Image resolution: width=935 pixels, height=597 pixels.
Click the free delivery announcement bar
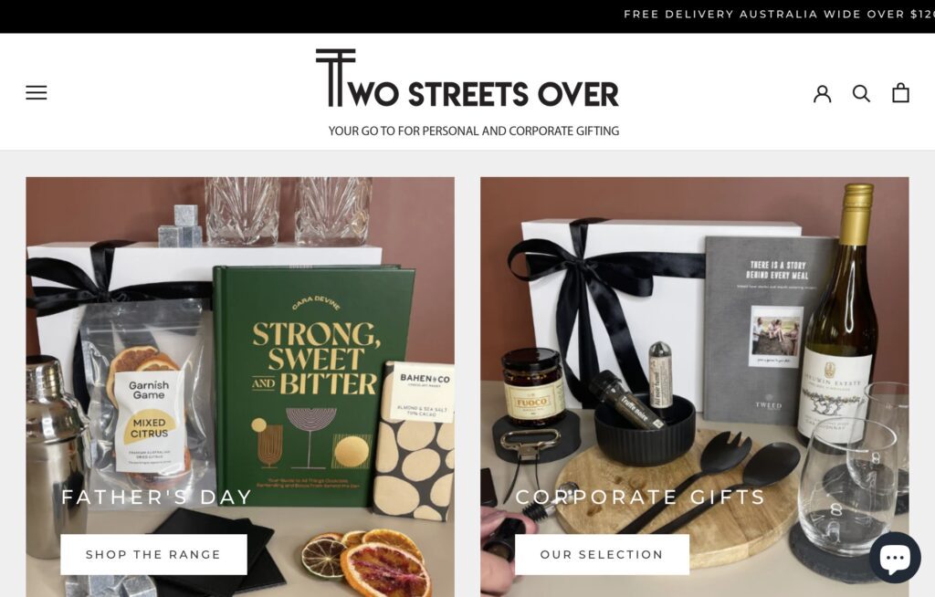click(467, 16)
